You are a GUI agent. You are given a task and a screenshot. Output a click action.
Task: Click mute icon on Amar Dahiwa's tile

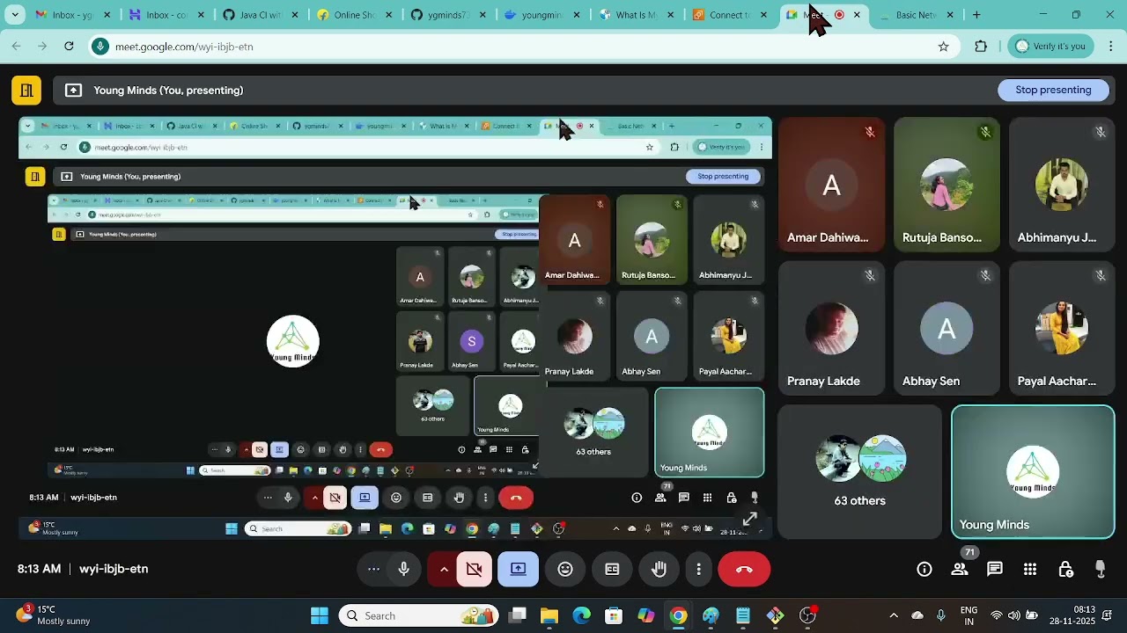tap(870, 132)
